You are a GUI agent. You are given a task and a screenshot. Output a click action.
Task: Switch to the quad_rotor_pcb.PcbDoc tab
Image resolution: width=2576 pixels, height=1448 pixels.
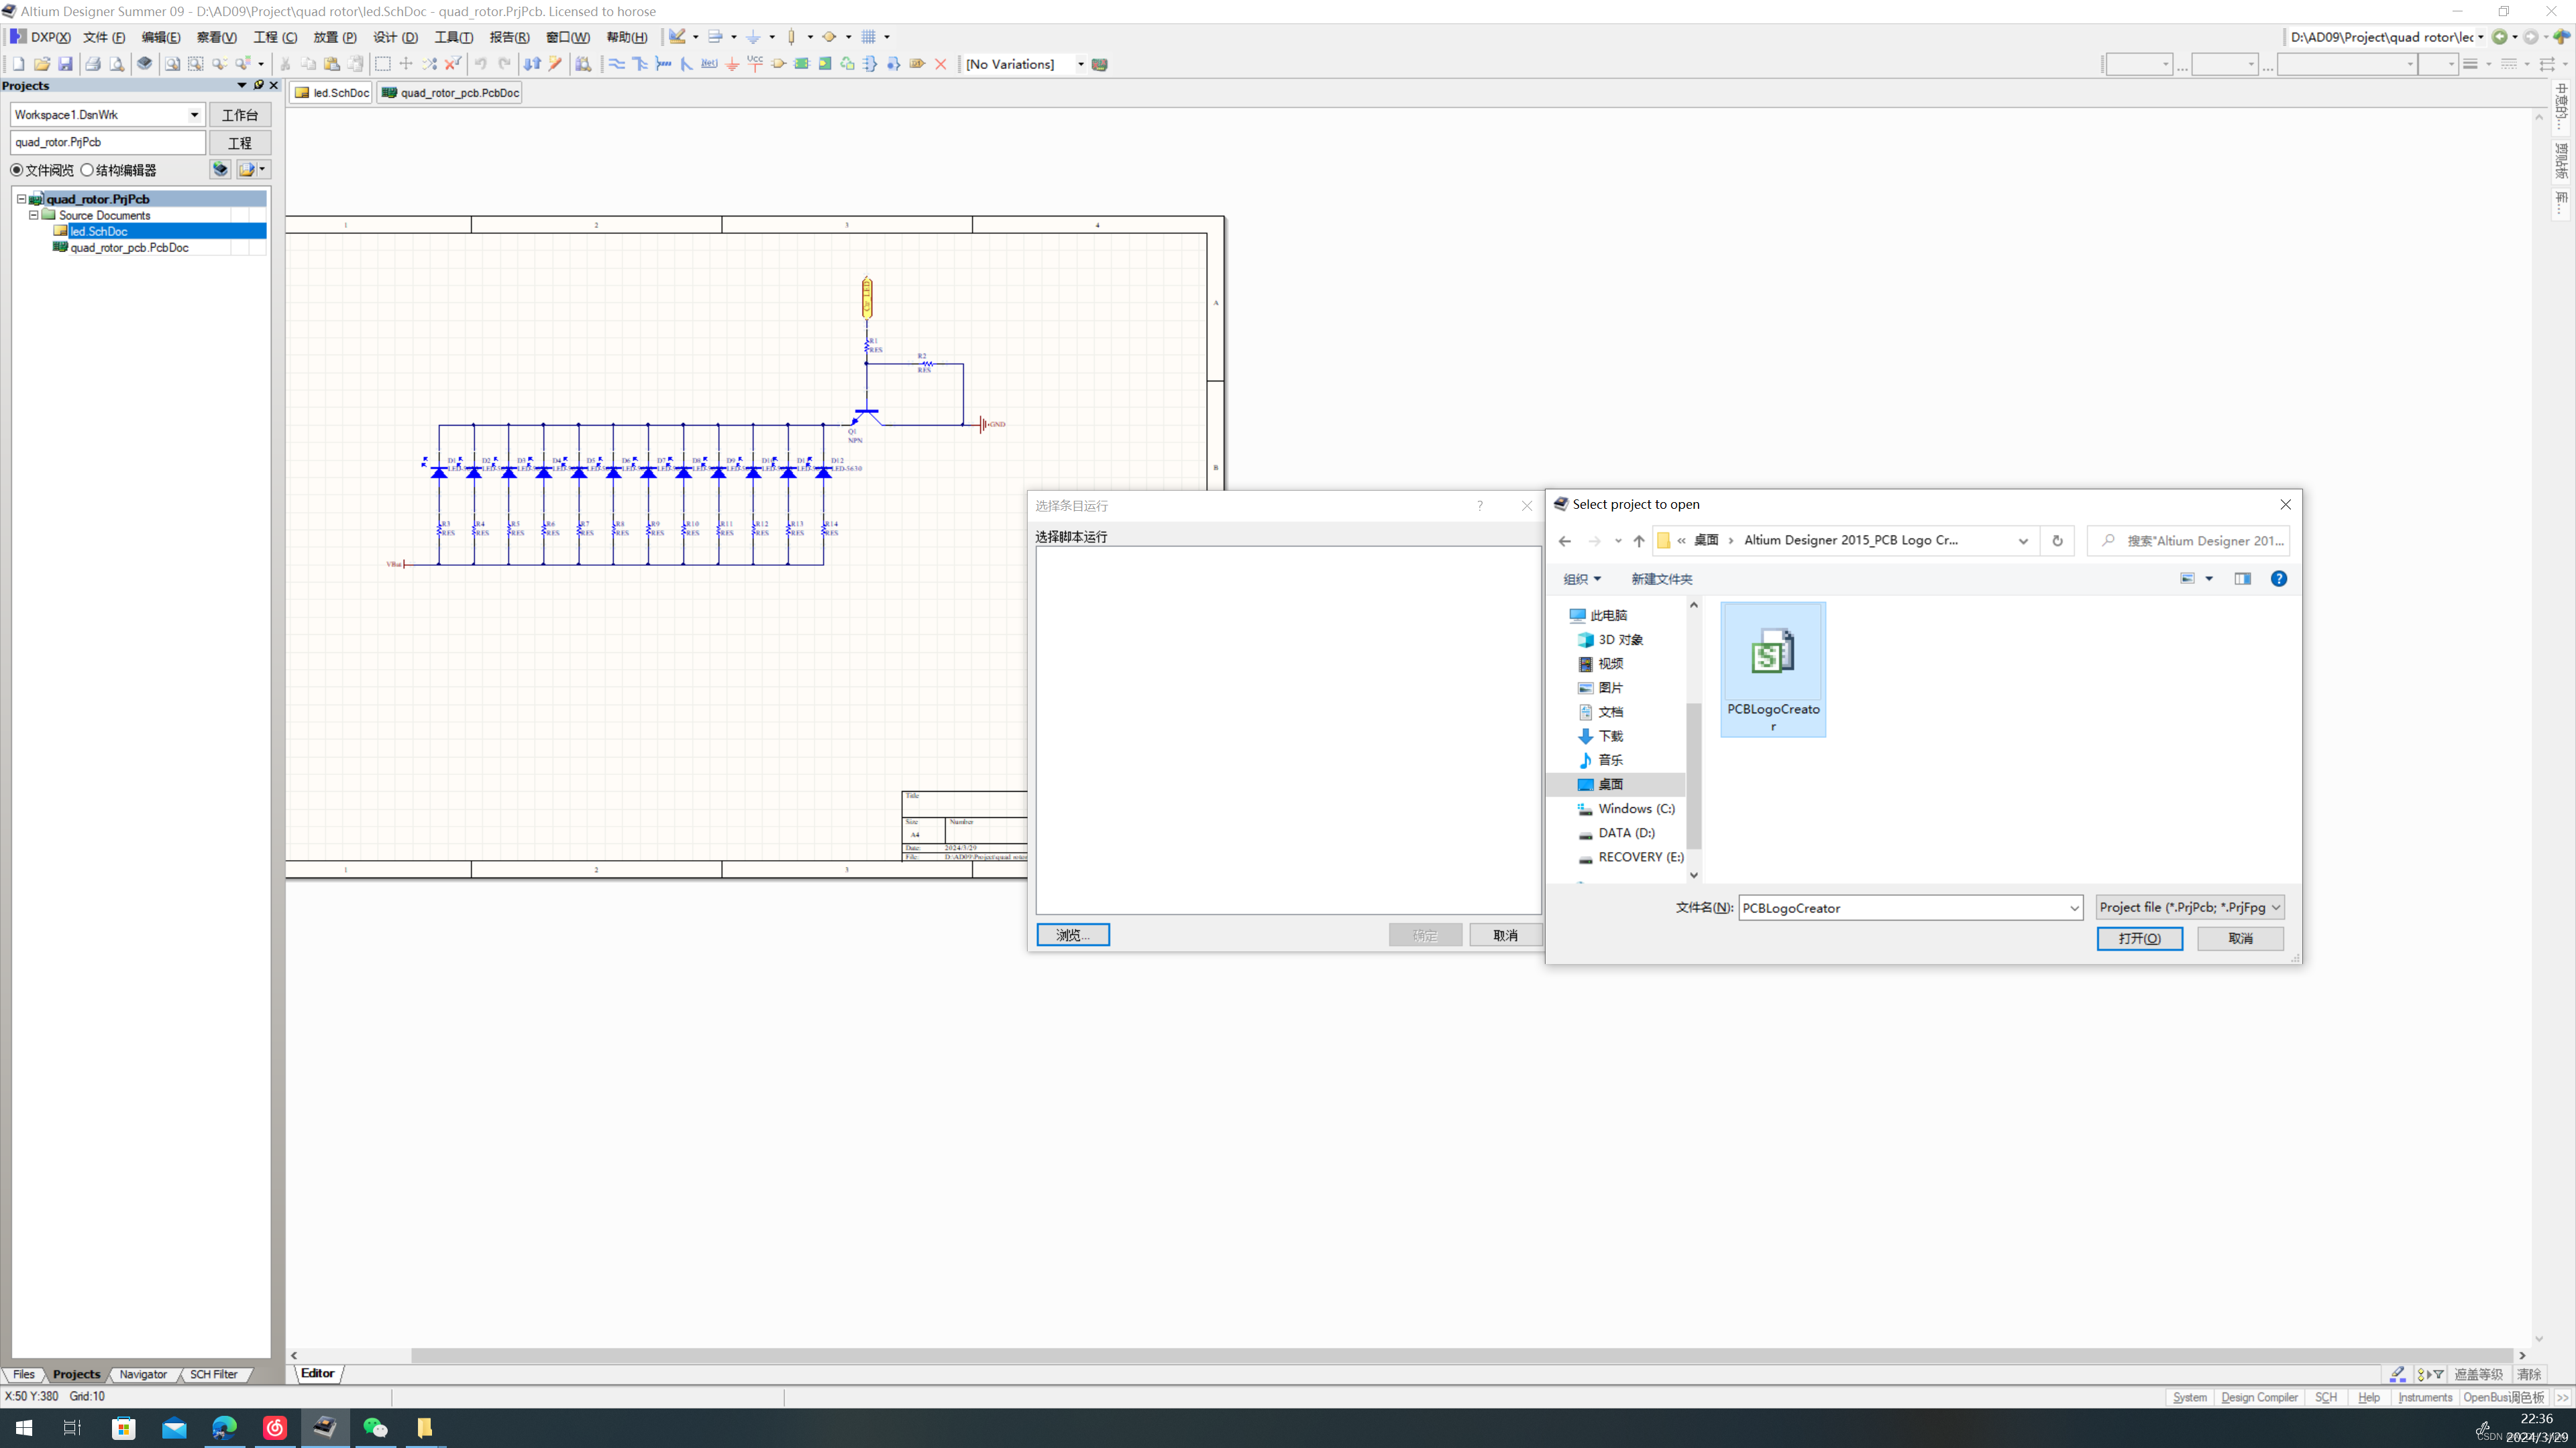[450, 93]
